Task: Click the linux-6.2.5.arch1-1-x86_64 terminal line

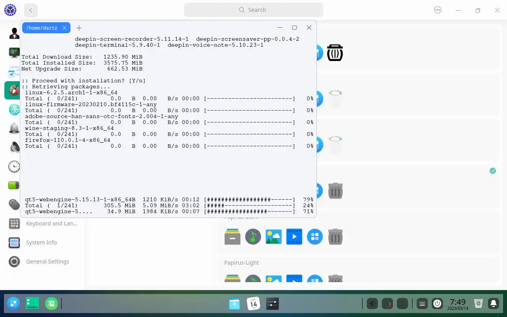Action: [x=71, y=93]
